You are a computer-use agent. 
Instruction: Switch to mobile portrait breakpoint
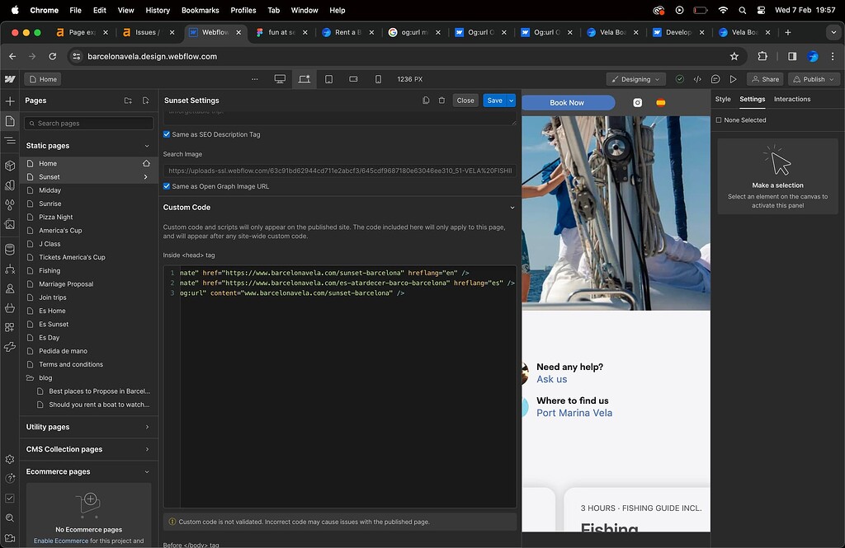point(378,79)
